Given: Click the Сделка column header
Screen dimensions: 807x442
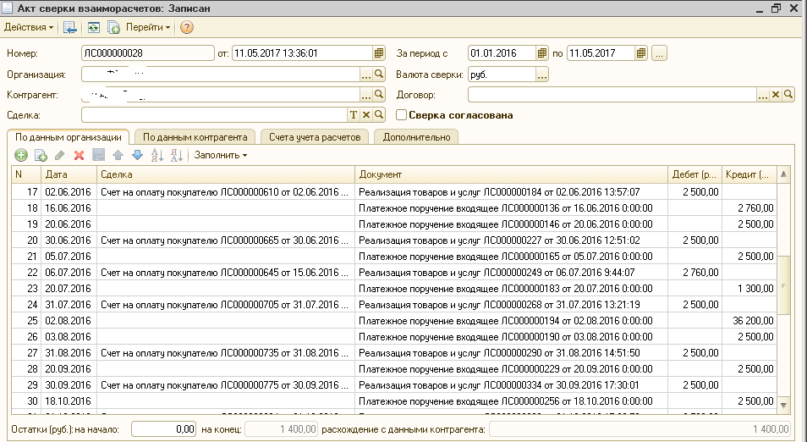Looking at the screenshot, I should coord(225,174).
